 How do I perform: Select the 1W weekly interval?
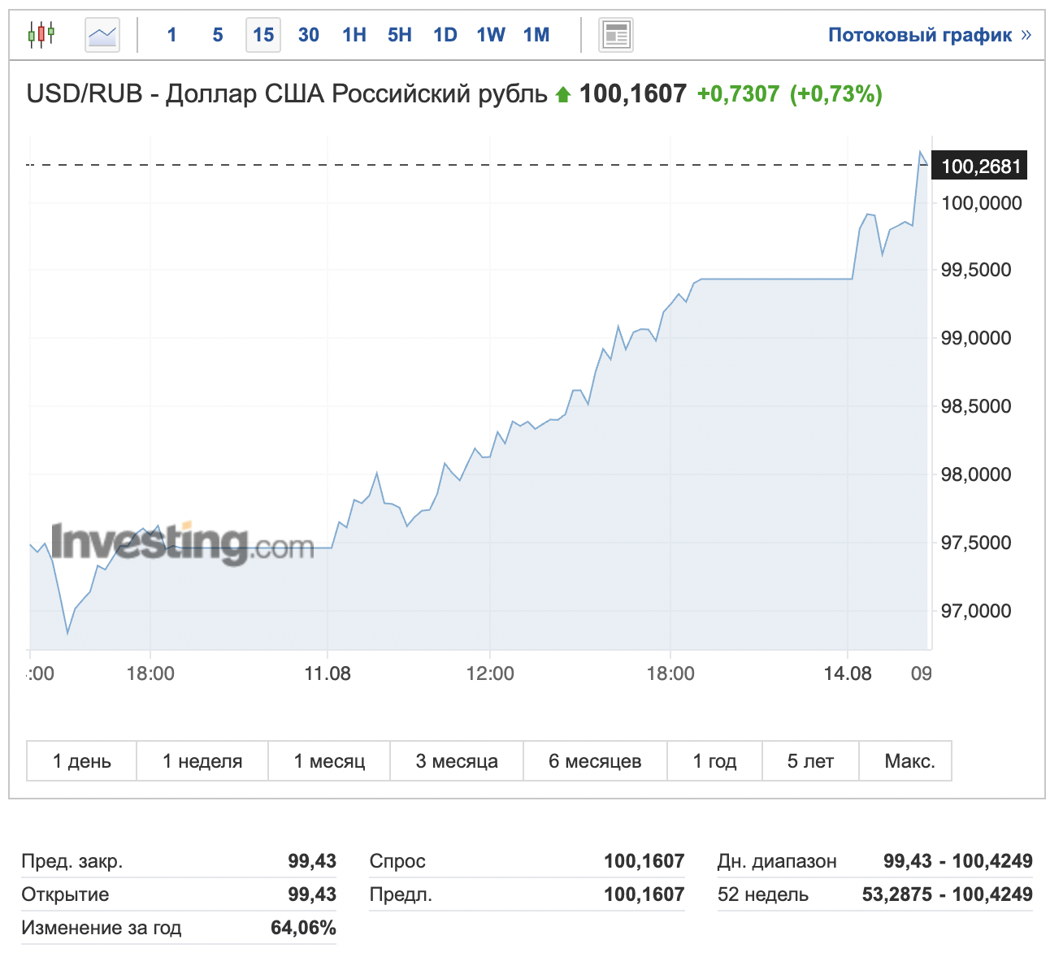click(490, 35)
